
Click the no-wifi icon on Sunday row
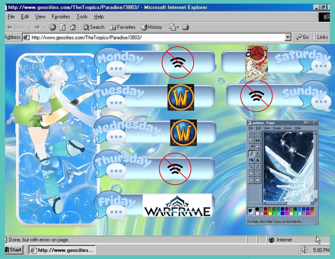(x=256, y=96)
